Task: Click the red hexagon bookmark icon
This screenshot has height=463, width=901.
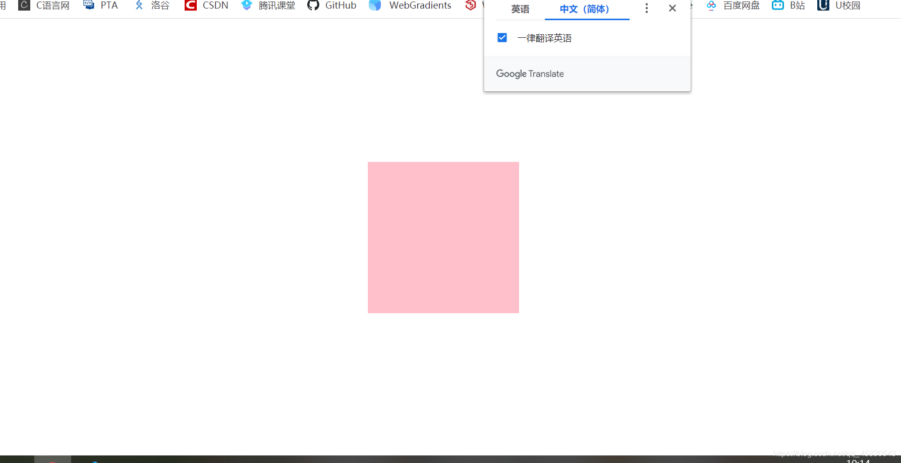Action: click(471, 5)
